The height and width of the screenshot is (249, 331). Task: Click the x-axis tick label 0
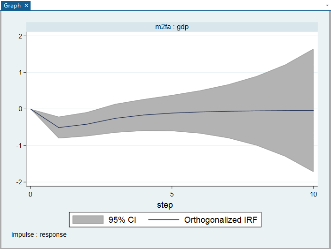coord(31,194)
